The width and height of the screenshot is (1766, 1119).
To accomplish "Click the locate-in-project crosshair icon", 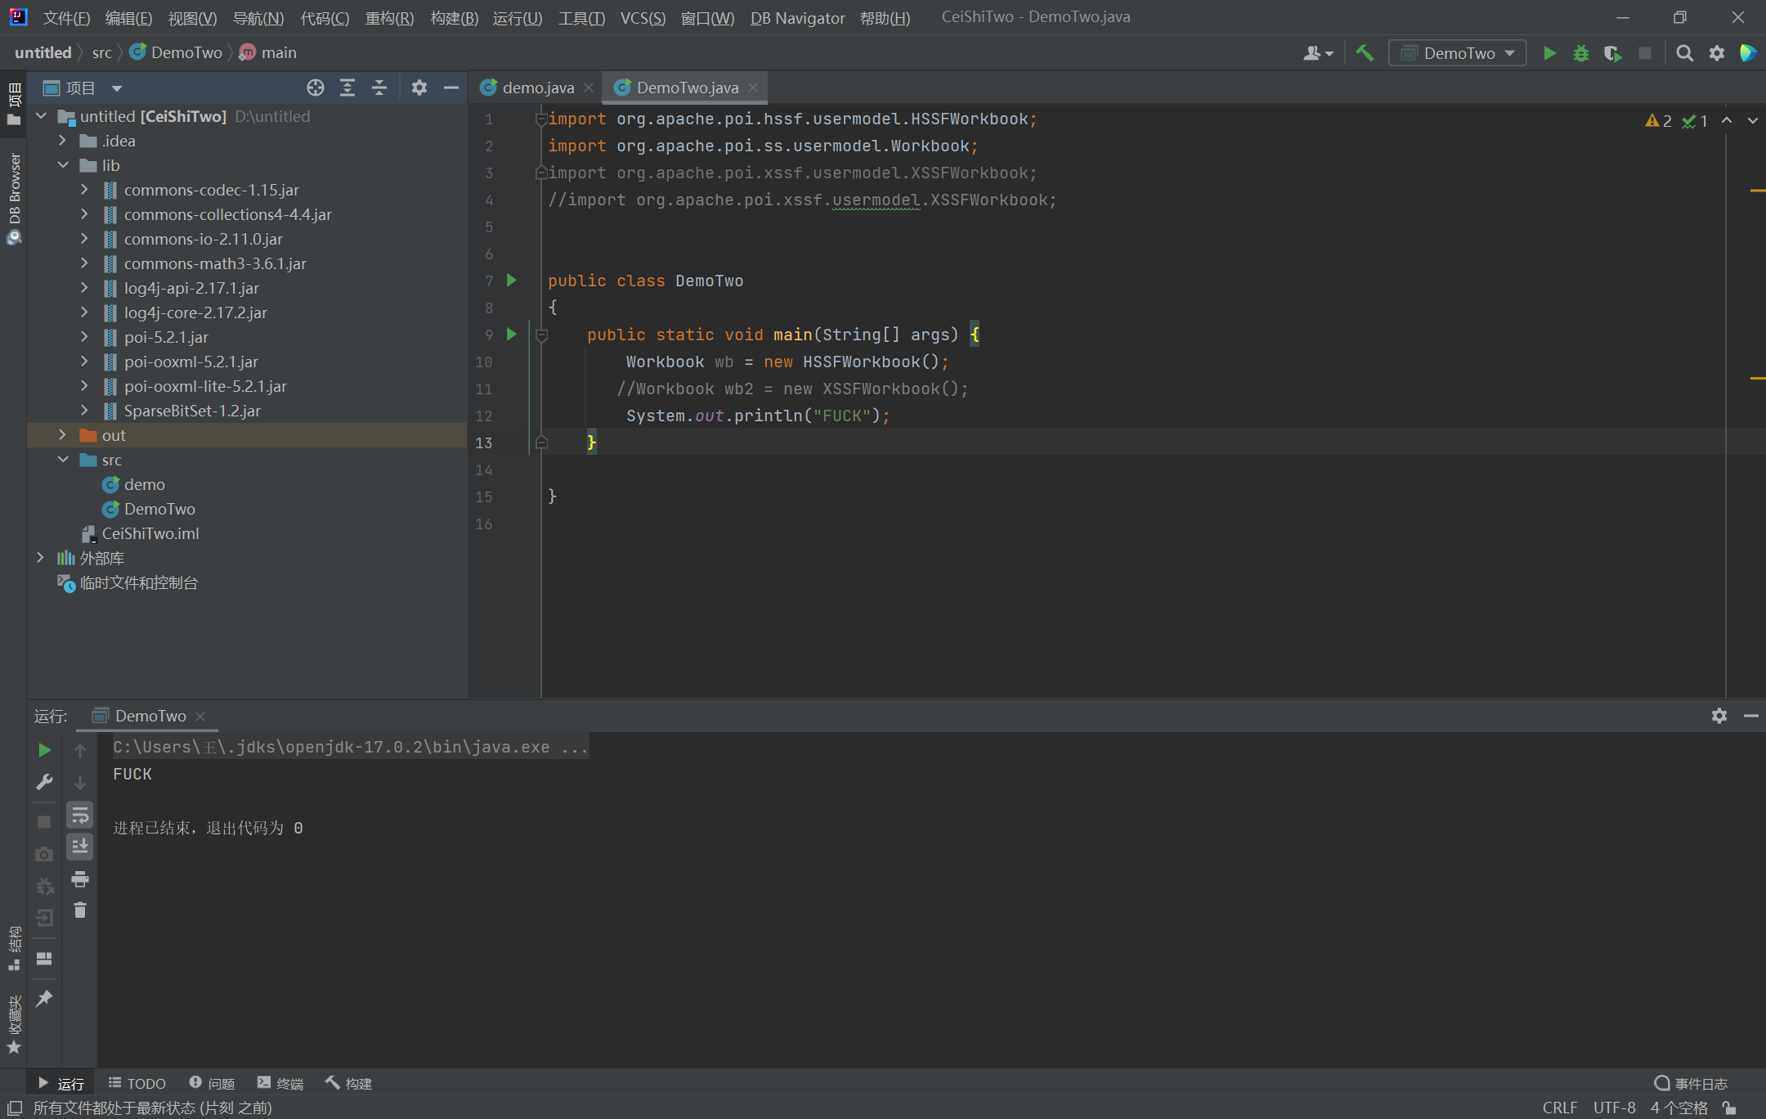I will point(316,88).
